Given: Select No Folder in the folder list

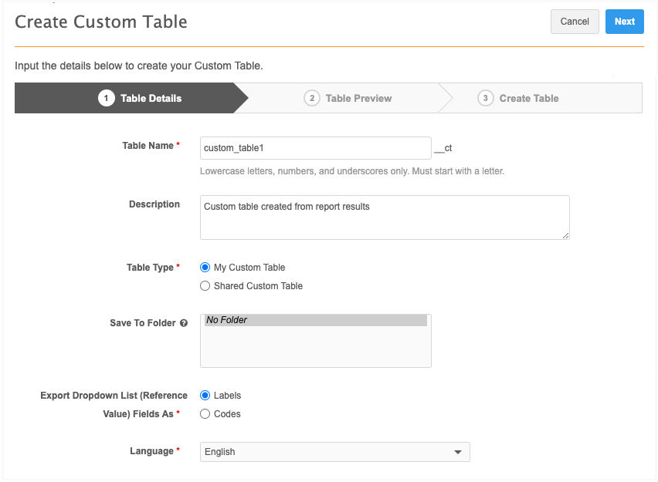Looking at the screenshot, I should coord(315,320).
